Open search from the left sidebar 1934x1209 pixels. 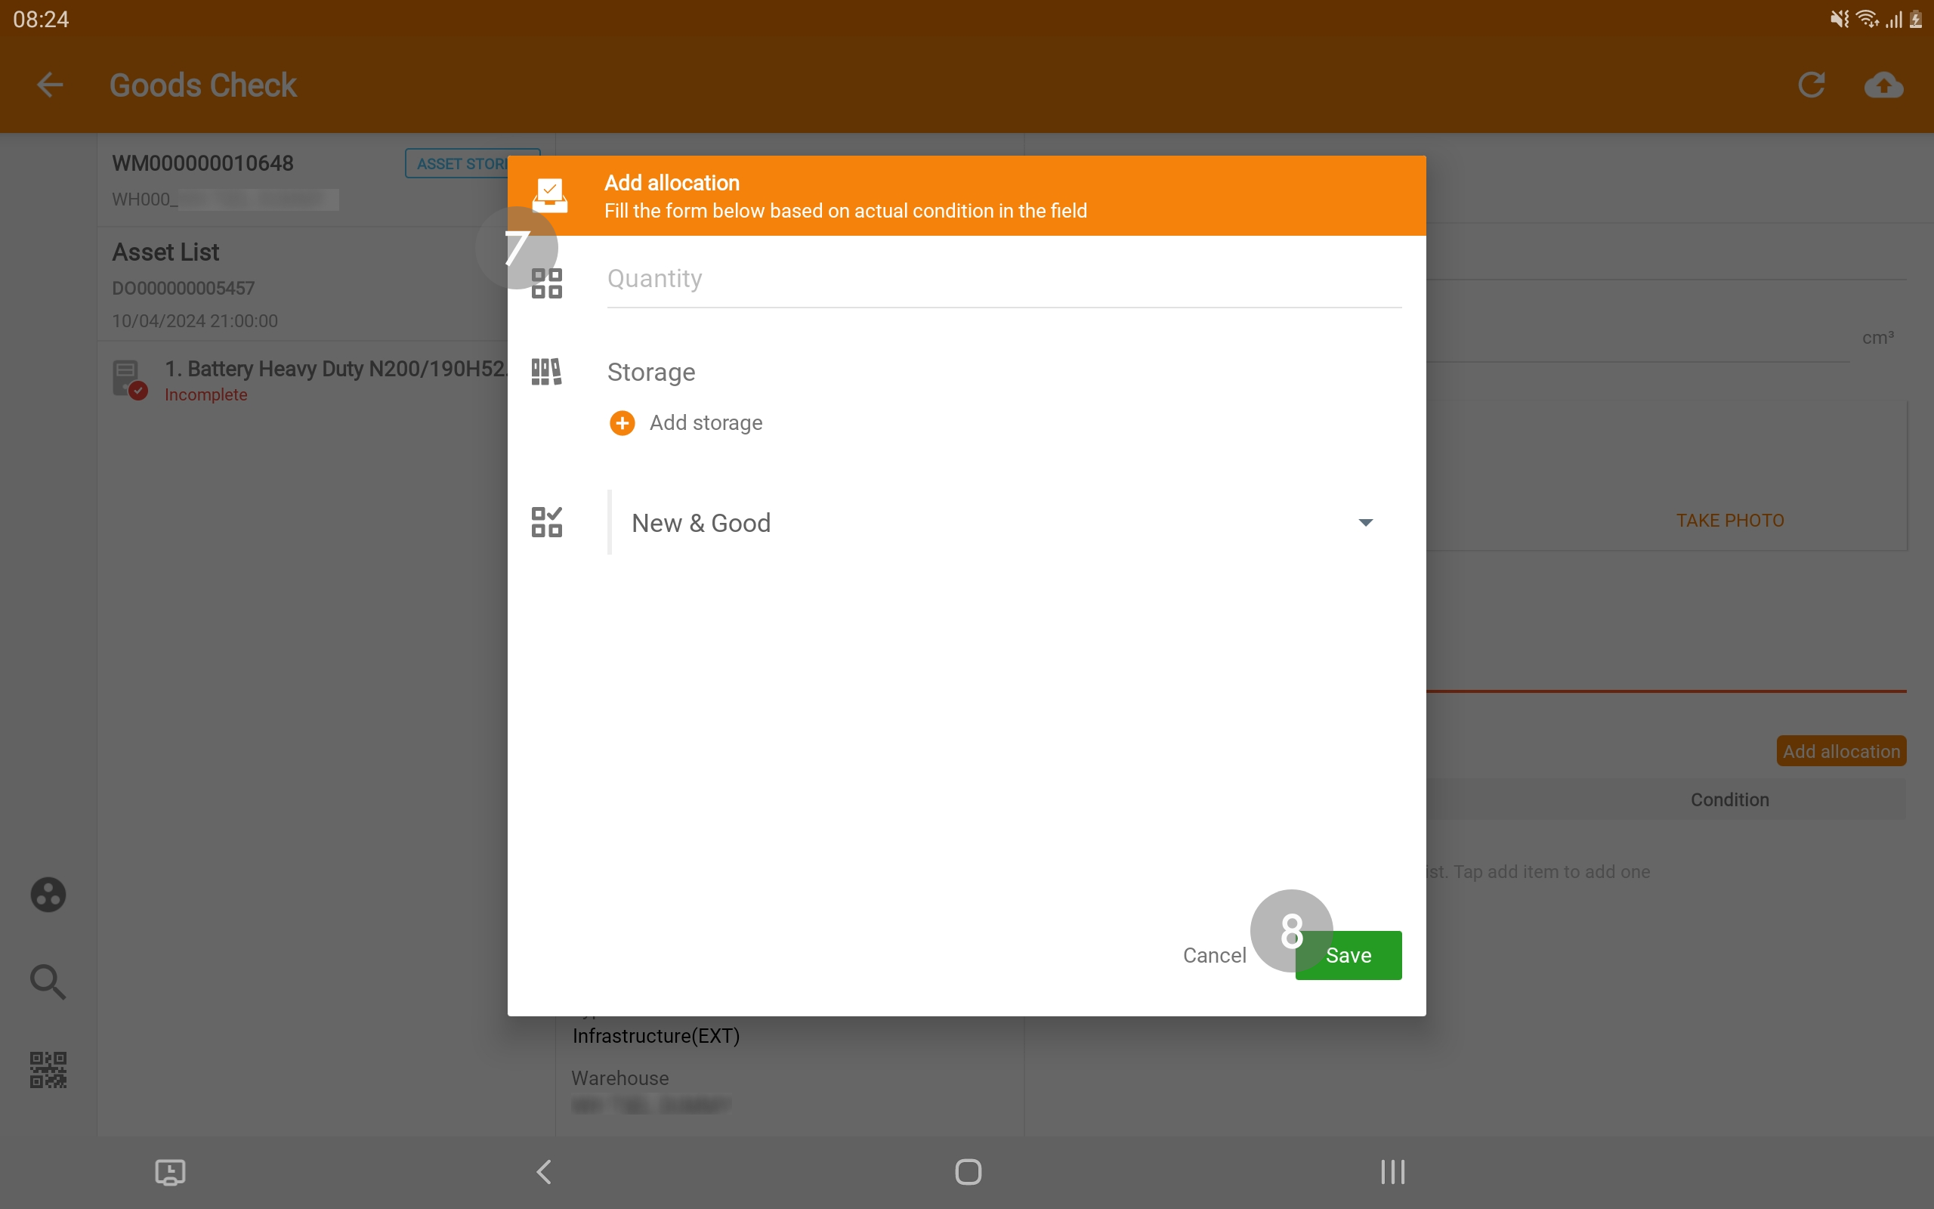48,982
